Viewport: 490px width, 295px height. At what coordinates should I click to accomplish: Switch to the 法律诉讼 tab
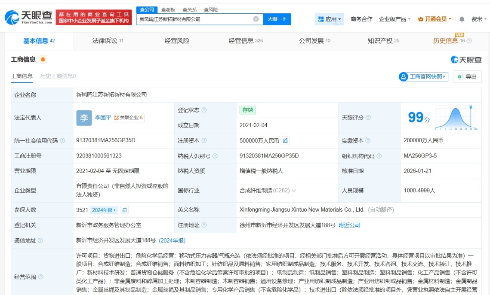(108, 41)
